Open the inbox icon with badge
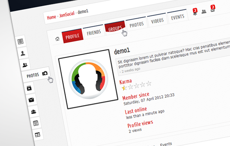The height and width of the screenshot is (146, 230). [x=213, y=9]
